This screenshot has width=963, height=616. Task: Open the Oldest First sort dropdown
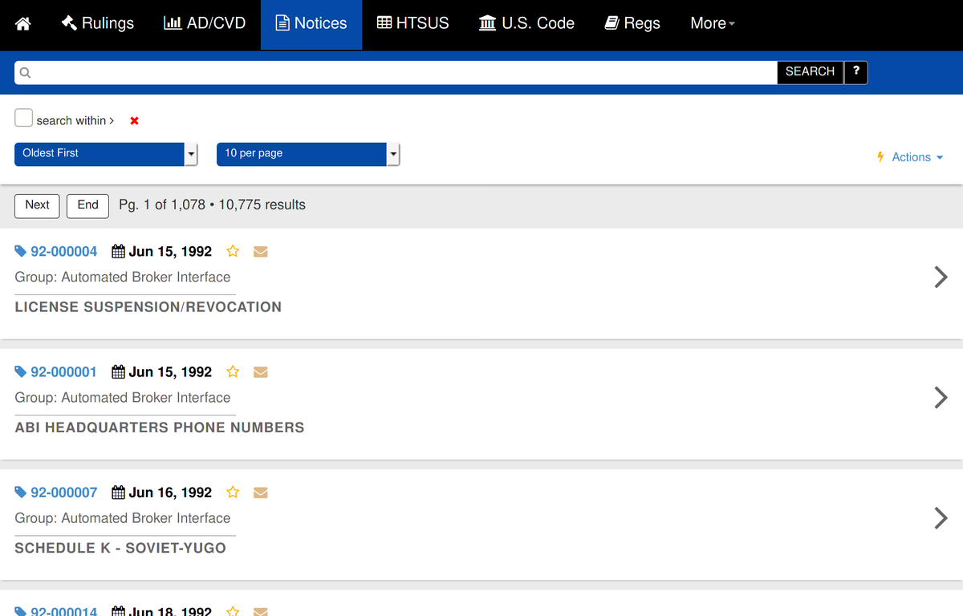[x=106, y=154]
